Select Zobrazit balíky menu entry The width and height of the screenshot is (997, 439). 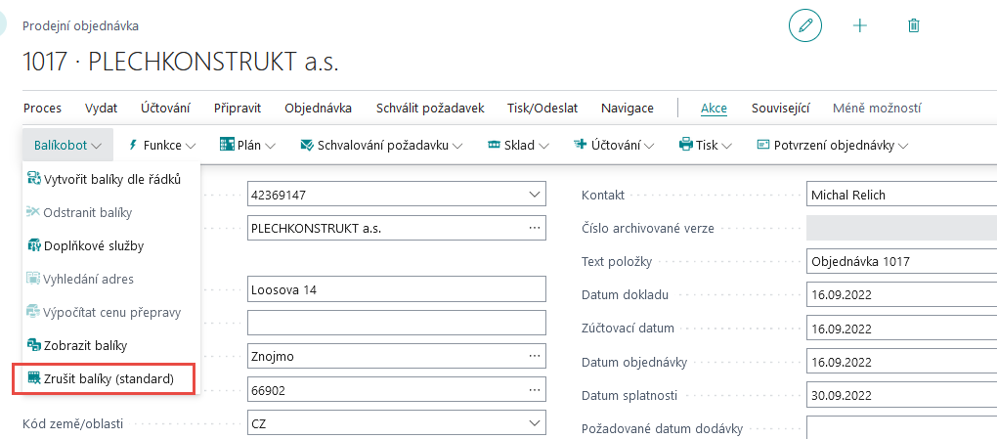click(111, 345)
